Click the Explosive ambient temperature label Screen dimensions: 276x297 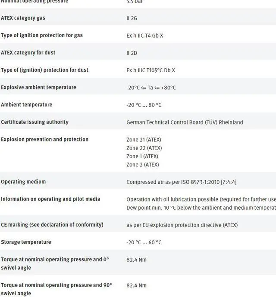(x=38, y=87)
